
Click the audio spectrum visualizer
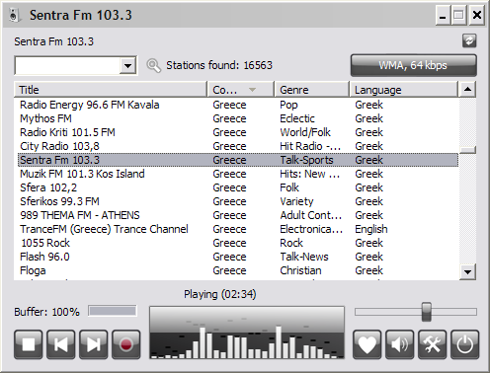click(x=247, y=333)
